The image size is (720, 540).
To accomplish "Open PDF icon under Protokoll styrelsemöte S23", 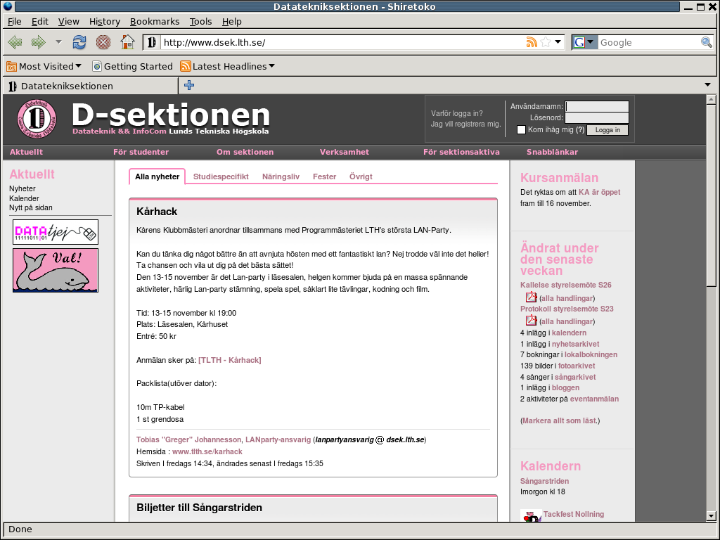I will click(531, 320).
